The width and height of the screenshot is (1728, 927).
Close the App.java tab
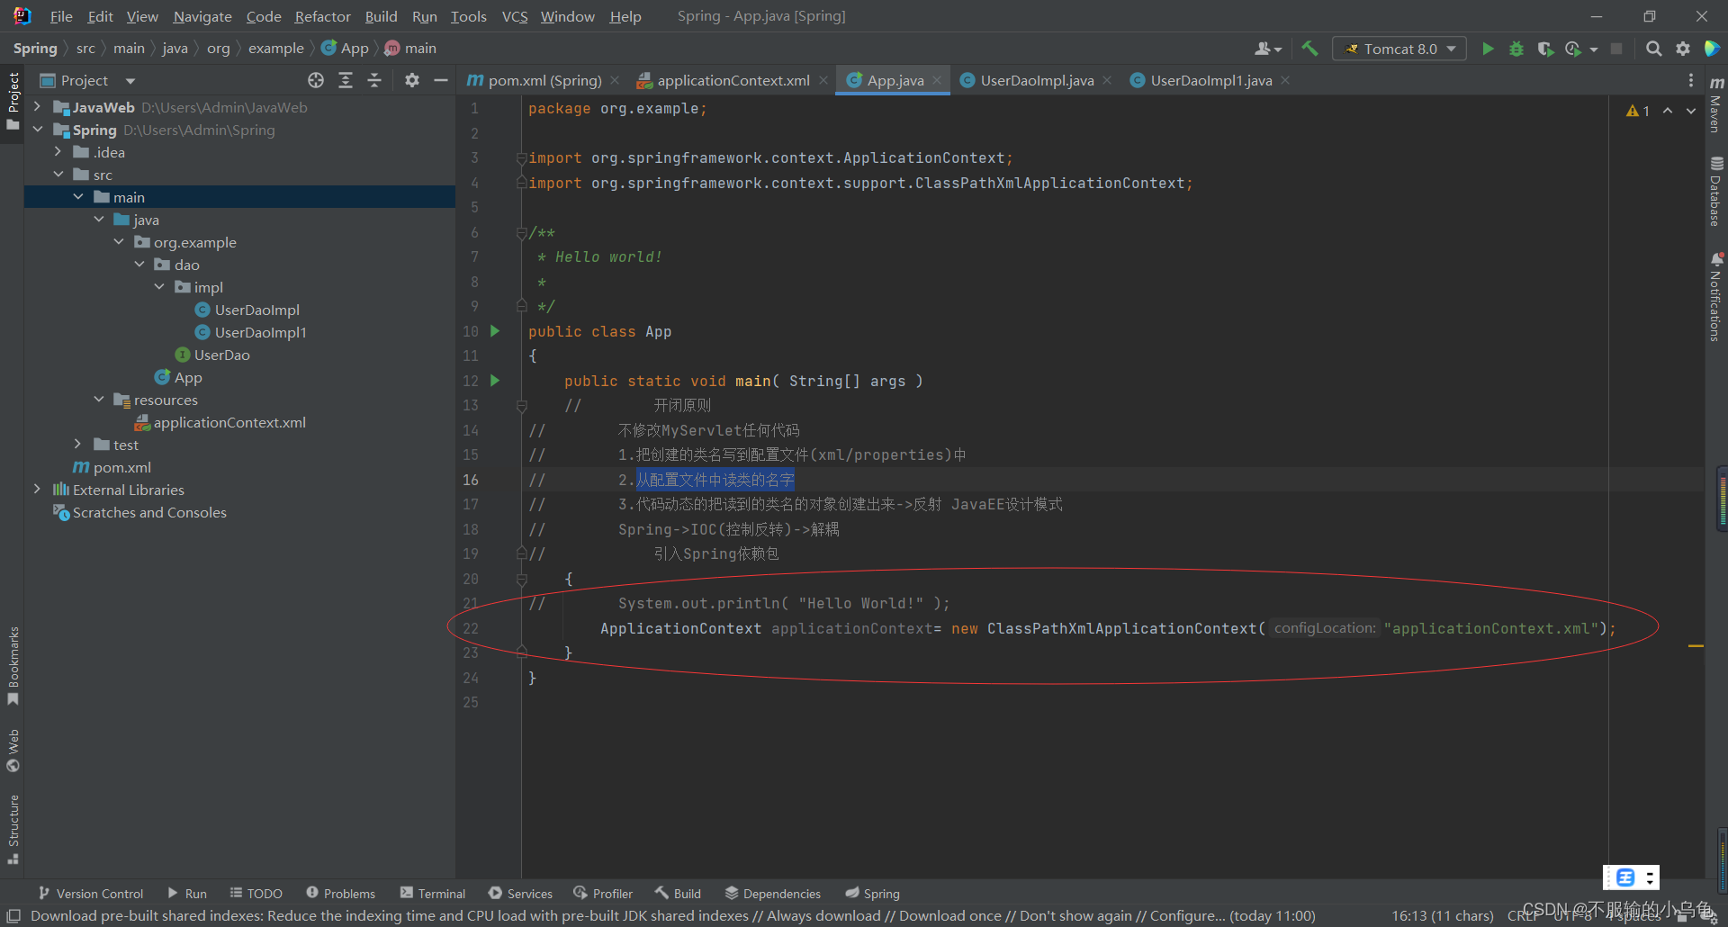tap(937, 80)
